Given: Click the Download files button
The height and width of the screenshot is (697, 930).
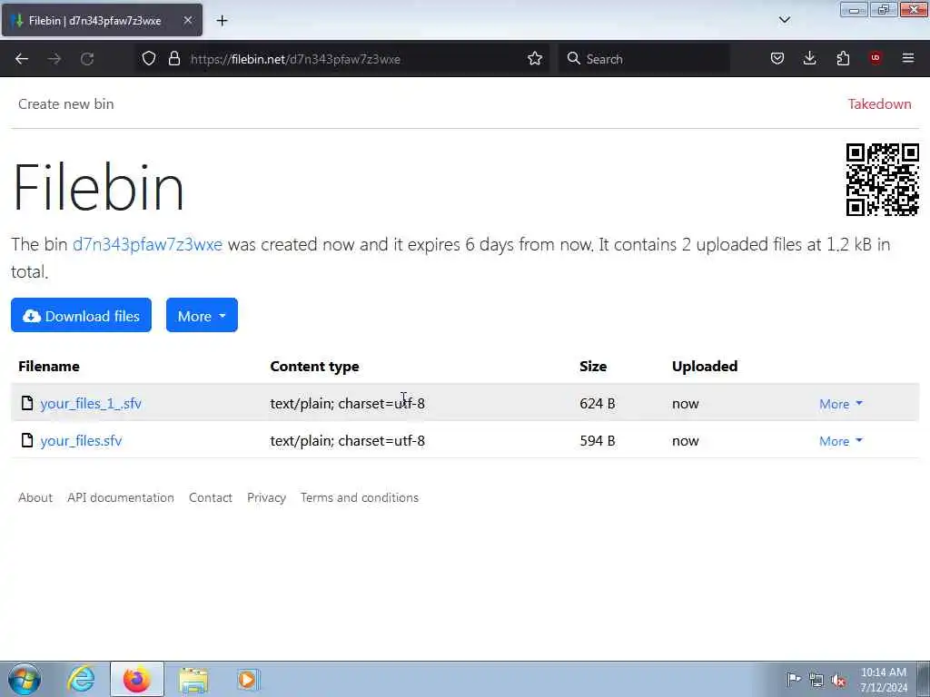Looking at the screenshot, I should [x=81, y=315].
